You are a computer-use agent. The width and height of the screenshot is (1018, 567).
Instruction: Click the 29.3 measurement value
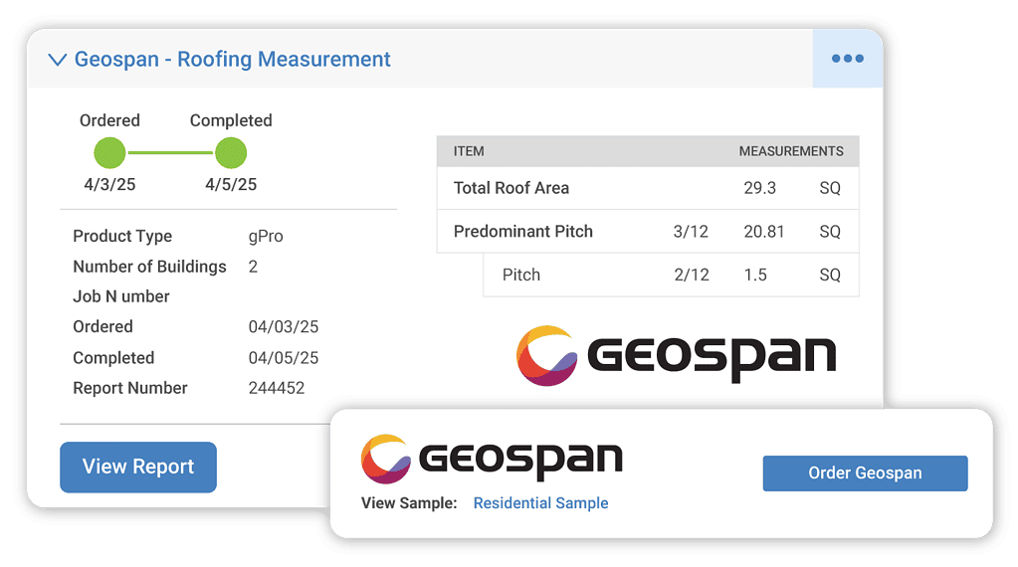pos(759,188)
